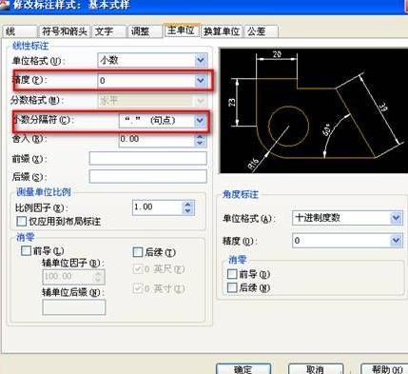
Task: Increase the 舍入 value with up arrow
Action: pos(200,137)
